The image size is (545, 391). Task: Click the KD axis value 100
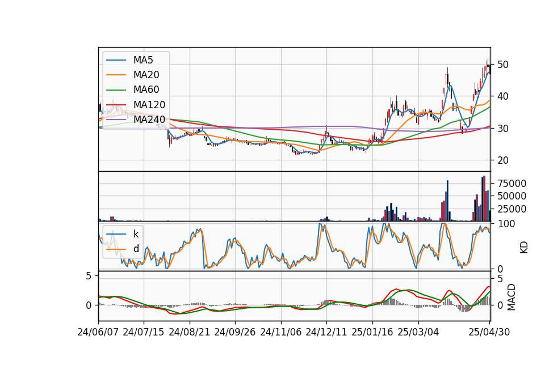point(506,224)
